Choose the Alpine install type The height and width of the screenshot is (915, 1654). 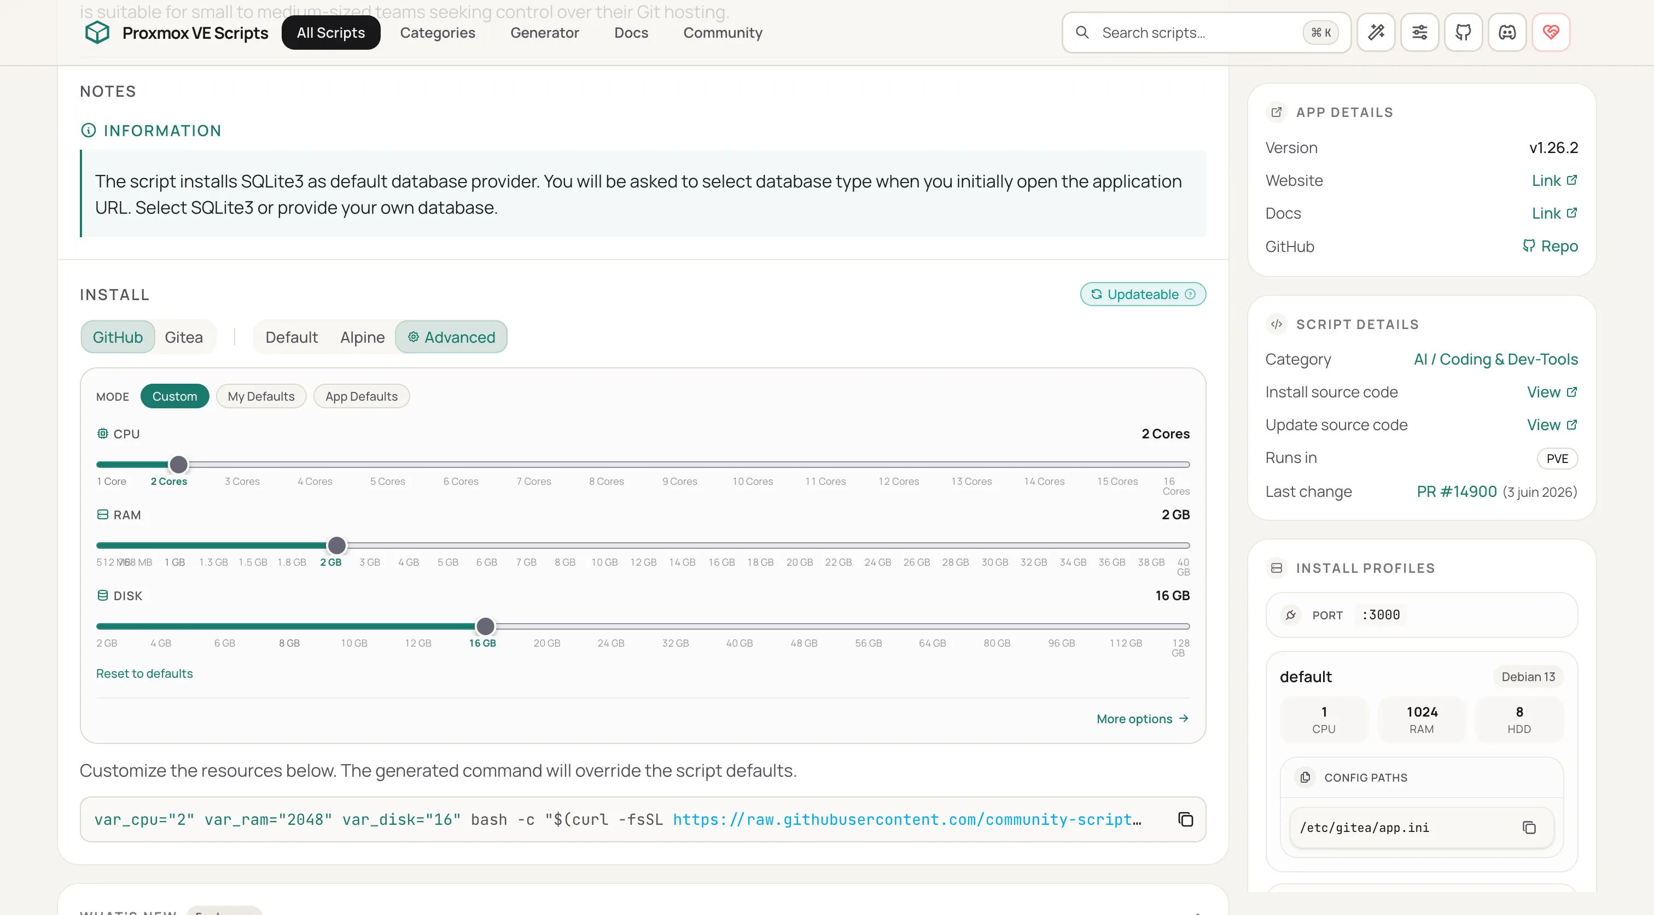pyautogui.click(x=362, y=337)
